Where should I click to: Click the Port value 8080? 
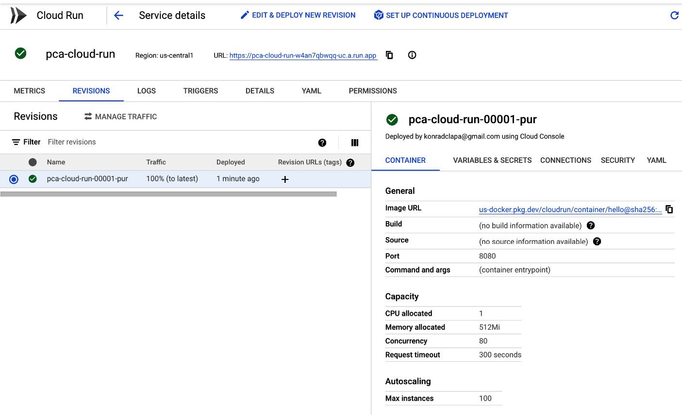pos(487,256)
